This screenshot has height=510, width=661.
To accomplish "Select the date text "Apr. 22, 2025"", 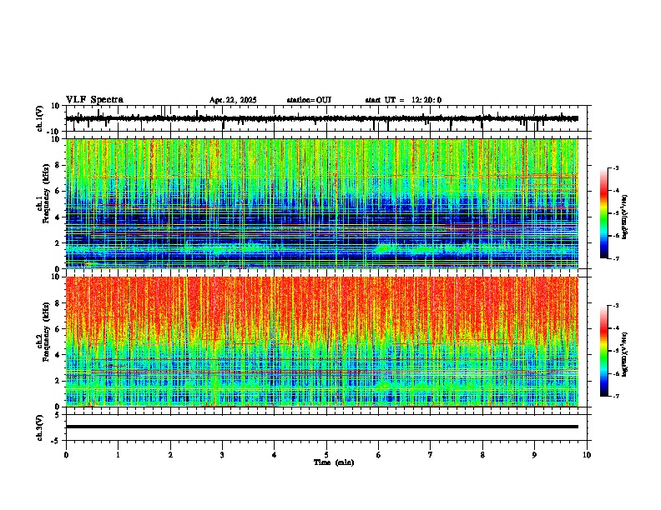I will click(x=233, y=100).
